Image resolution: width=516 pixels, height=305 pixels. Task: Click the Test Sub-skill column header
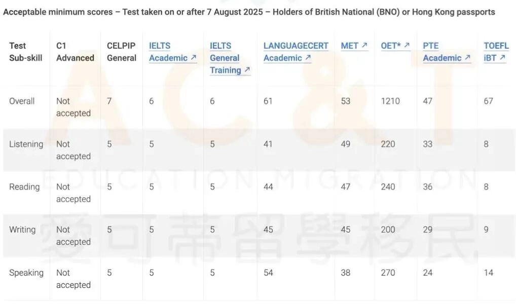coord(22,52)
